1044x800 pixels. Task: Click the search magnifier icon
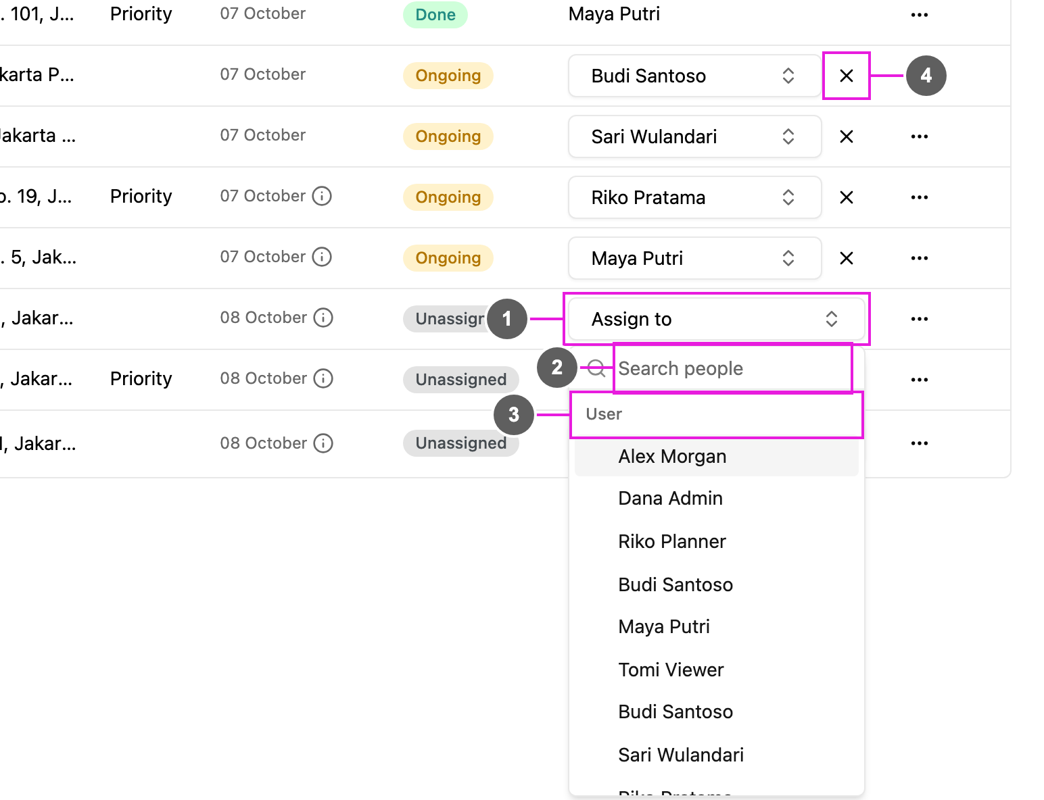click(596, 368)
